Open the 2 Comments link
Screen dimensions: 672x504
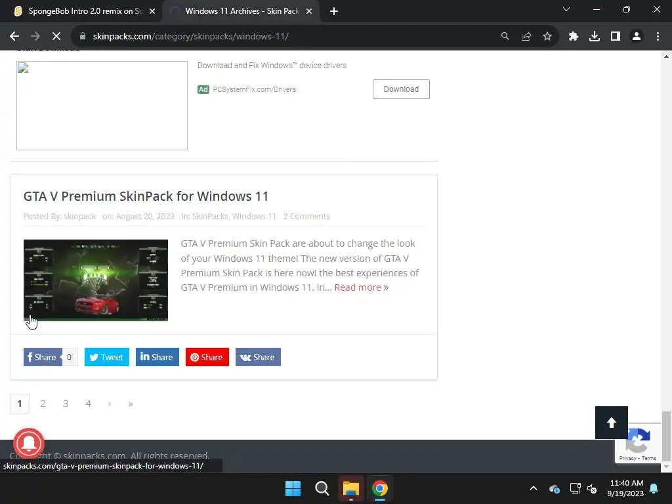(x=306, y=217)
